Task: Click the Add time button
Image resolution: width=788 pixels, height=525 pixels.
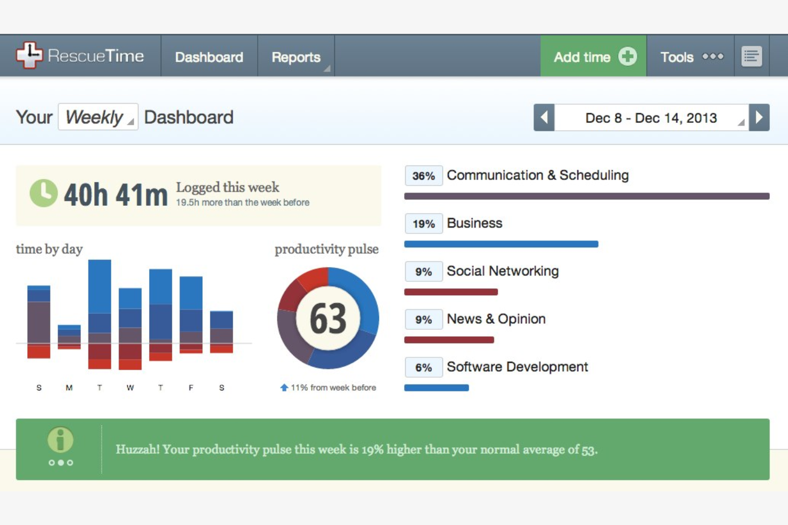Action: pyautogui.click(x=593, y=56)
